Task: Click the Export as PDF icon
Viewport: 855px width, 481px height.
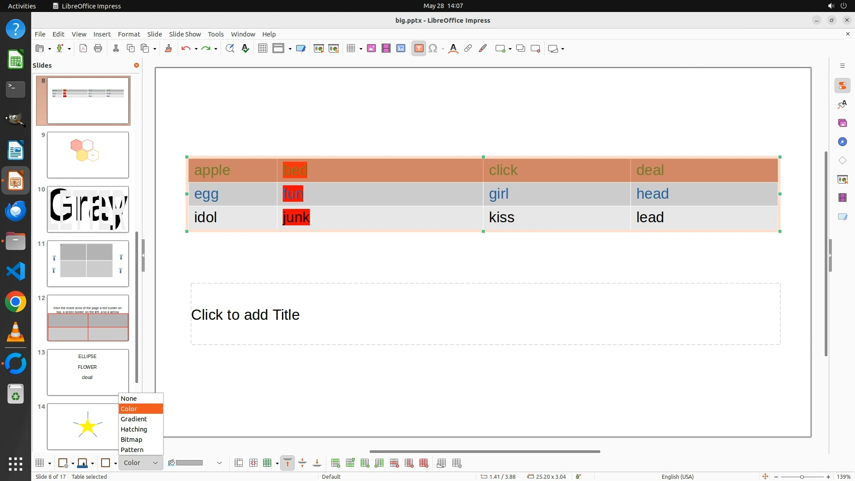Action: pyautogui.click(x=83, y=49)
